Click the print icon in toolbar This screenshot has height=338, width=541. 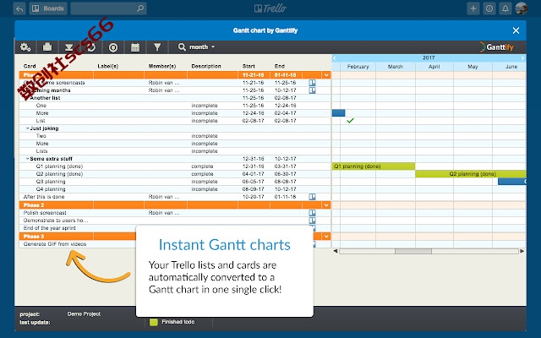point(47,47)
